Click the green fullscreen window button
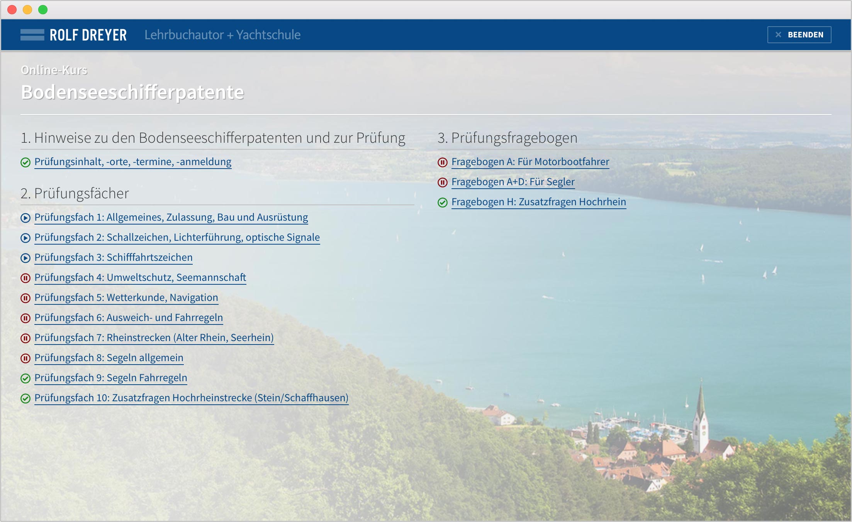This screenshot has width=852, height=522. [43, 10]
